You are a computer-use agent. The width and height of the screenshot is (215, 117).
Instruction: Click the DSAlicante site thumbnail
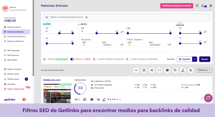click(57, 93)
